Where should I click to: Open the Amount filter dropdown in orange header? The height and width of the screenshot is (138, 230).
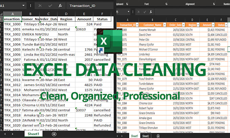coord(213,25)
